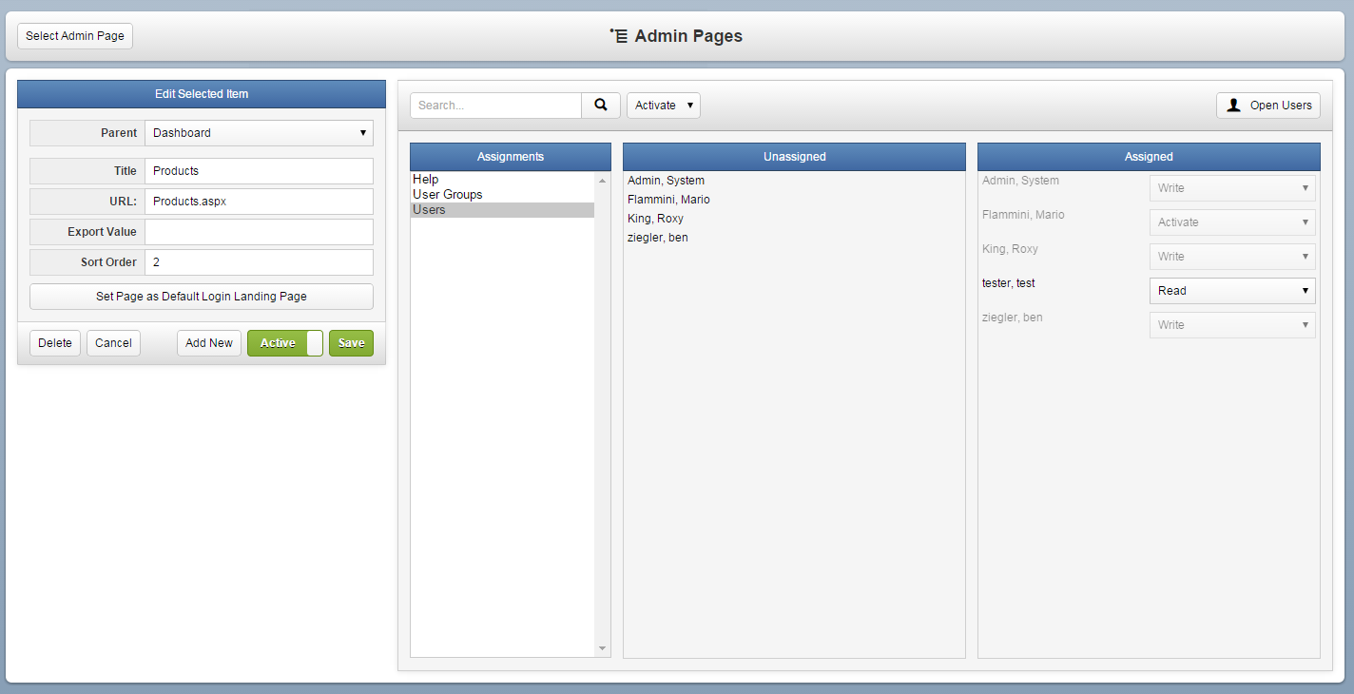Click the Delete button
Image resolution: width=1354 pixels, height=694 pixels.
click(x=55, y=343)
